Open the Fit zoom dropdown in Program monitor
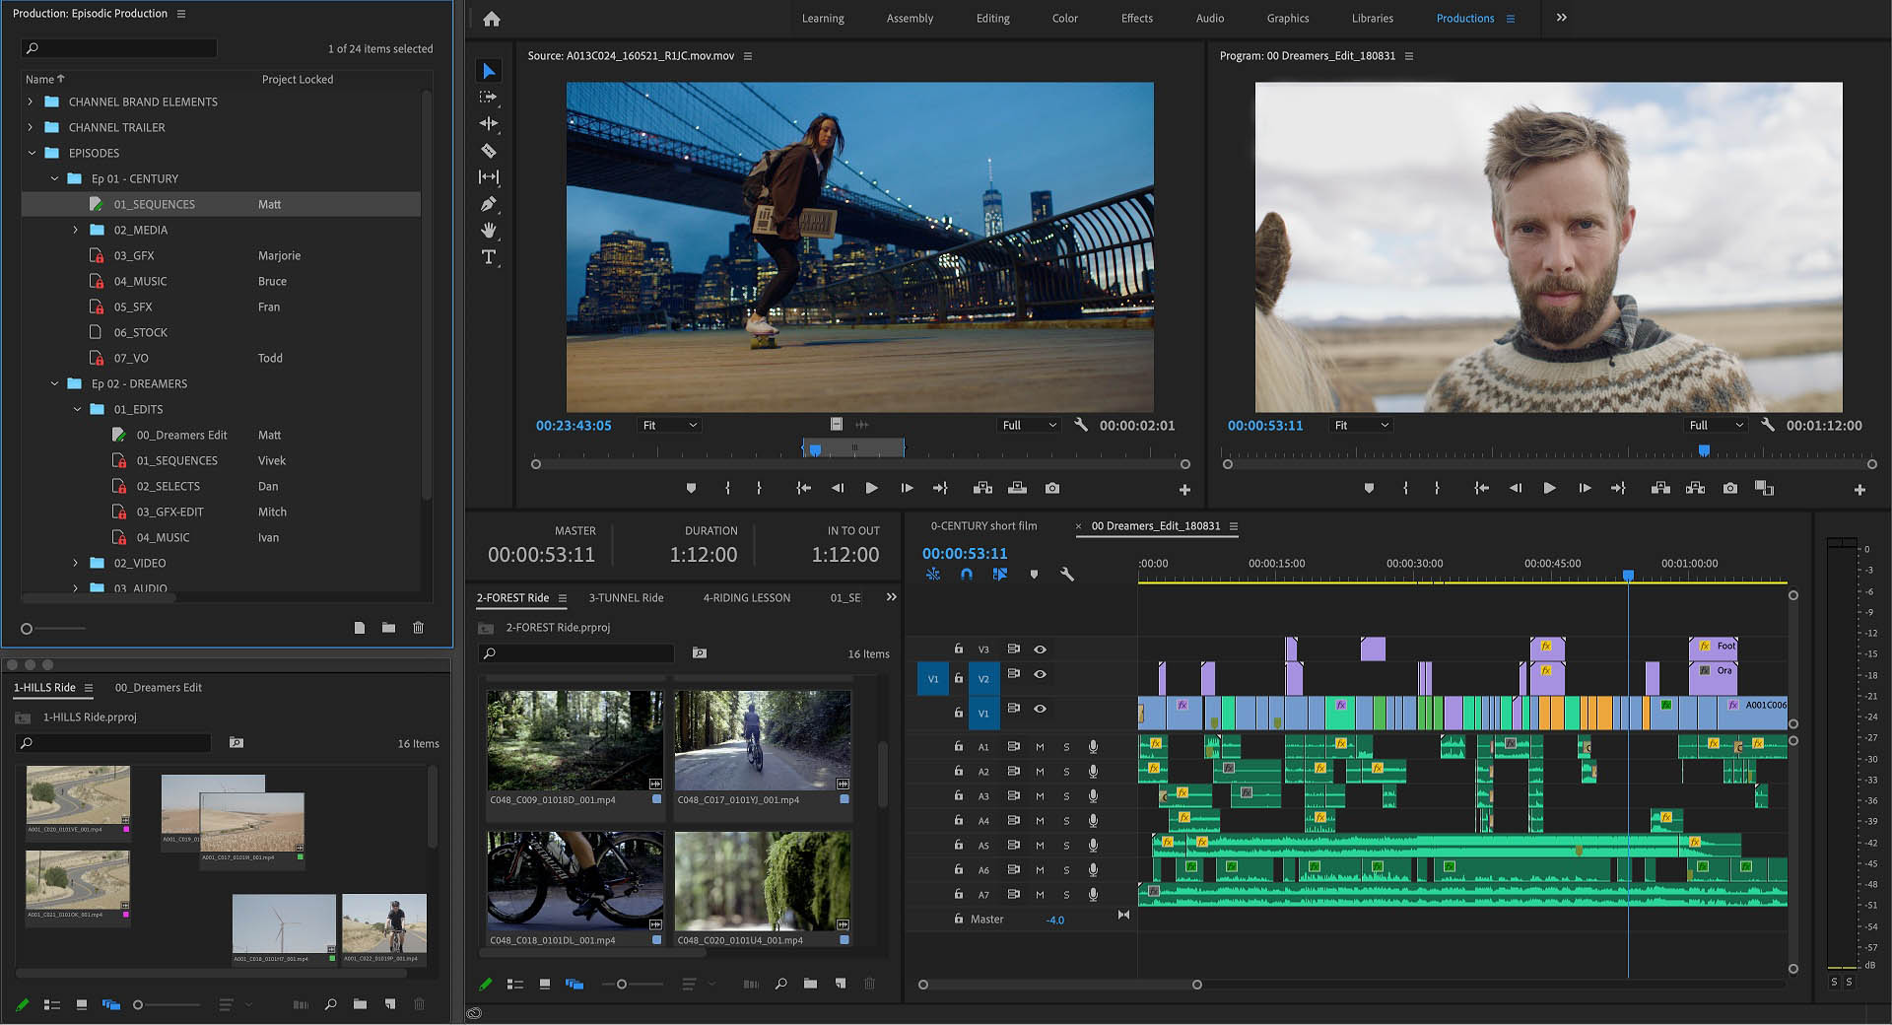Screen dimensions: 1892x1025 (1360, 425)
